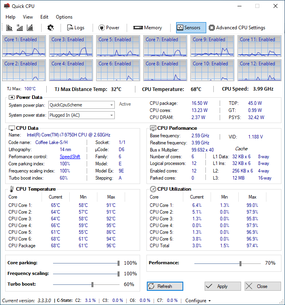The width and height of the screenshot is (285, 305).
Task: Click the Apply button
Action: pos(223,286)
